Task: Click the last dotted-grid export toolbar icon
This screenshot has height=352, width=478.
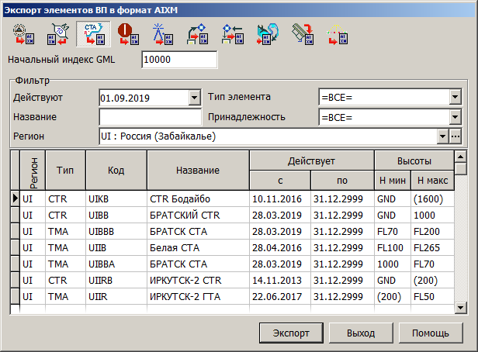Action: (336, 35)
